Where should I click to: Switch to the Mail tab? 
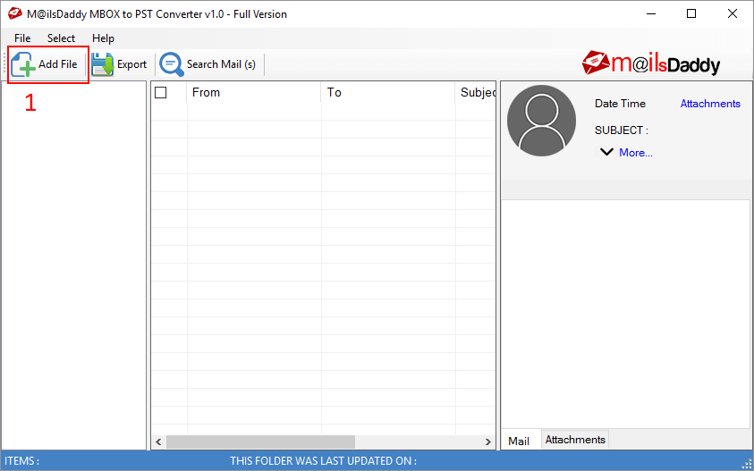(519, 441)
